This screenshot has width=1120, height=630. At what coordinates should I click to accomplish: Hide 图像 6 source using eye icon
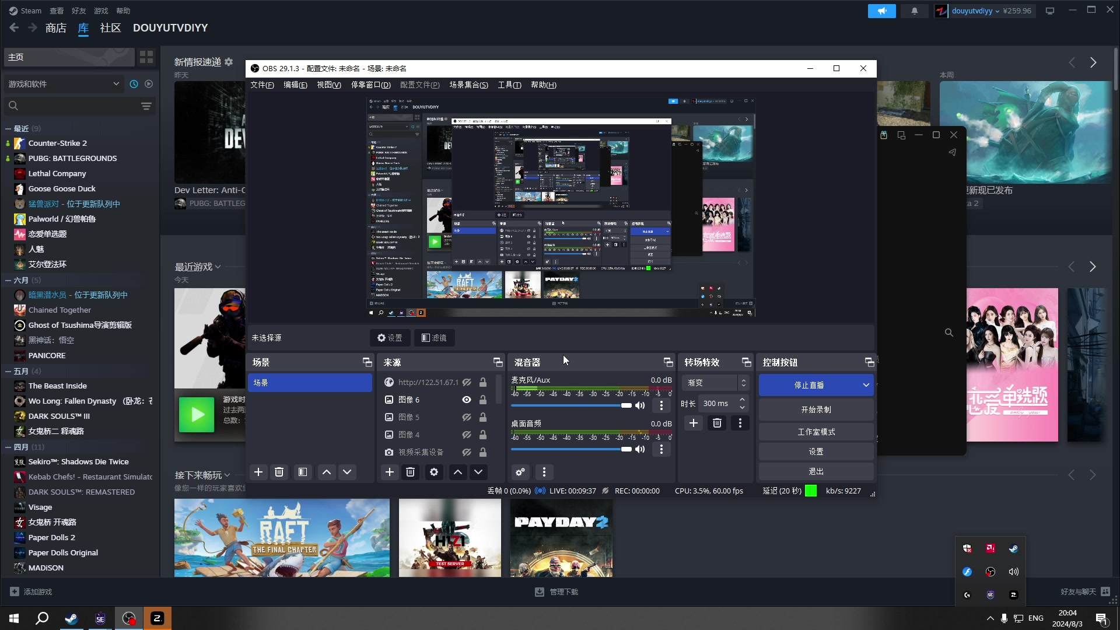point(467,400)
